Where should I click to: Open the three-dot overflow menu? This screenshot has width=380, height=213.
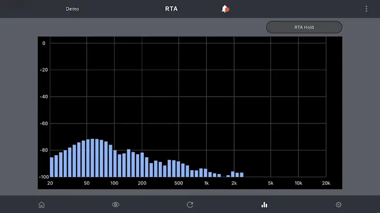click(x=367, y=9)
